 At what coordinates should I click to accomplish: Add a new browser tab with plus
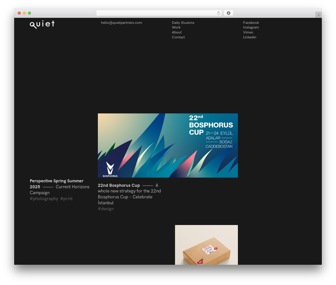click(318, 15)
